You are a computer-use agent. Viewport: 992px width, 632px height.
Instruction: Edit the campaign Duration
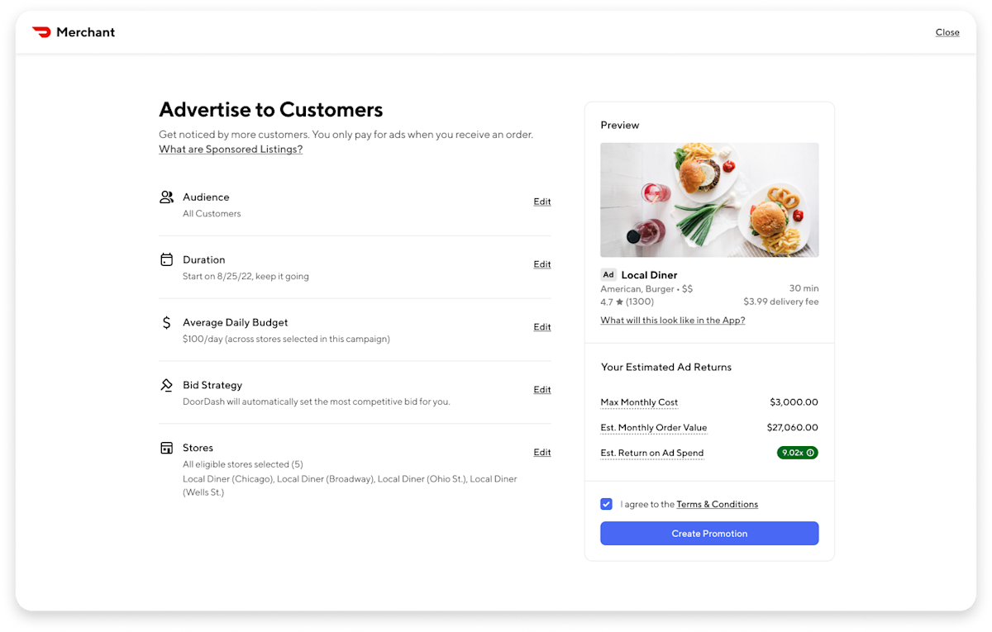pos(541,264)
